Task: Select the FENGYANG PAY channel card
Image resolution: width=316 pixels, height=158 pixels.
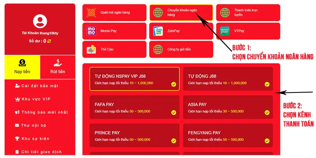Action: click(228, 135)
